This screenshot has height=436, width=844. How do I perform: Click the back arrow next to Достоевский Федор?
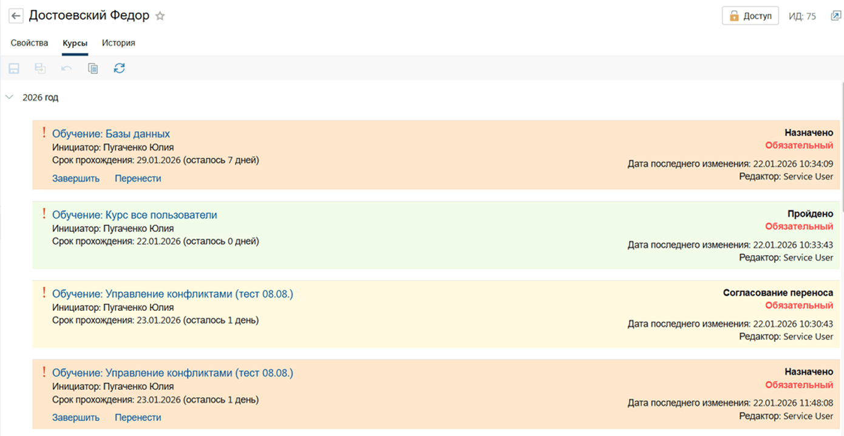(16, 16)
